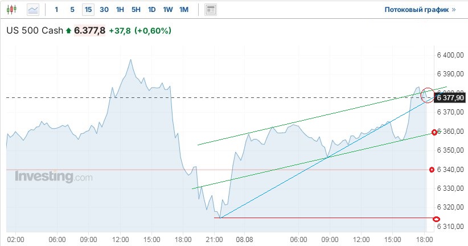The width and height of the screenshot is (468, 246).
Task: Switch to the 1D daily timeframe
Action: pos(151,10)
